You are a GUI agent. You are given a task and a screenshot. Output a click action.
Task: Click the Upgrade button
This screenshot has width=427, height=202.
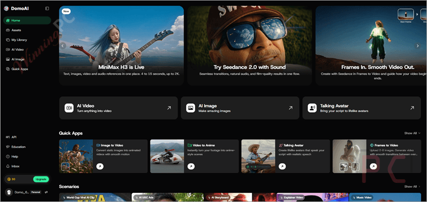pyautogui.click(x=41, y=179)
